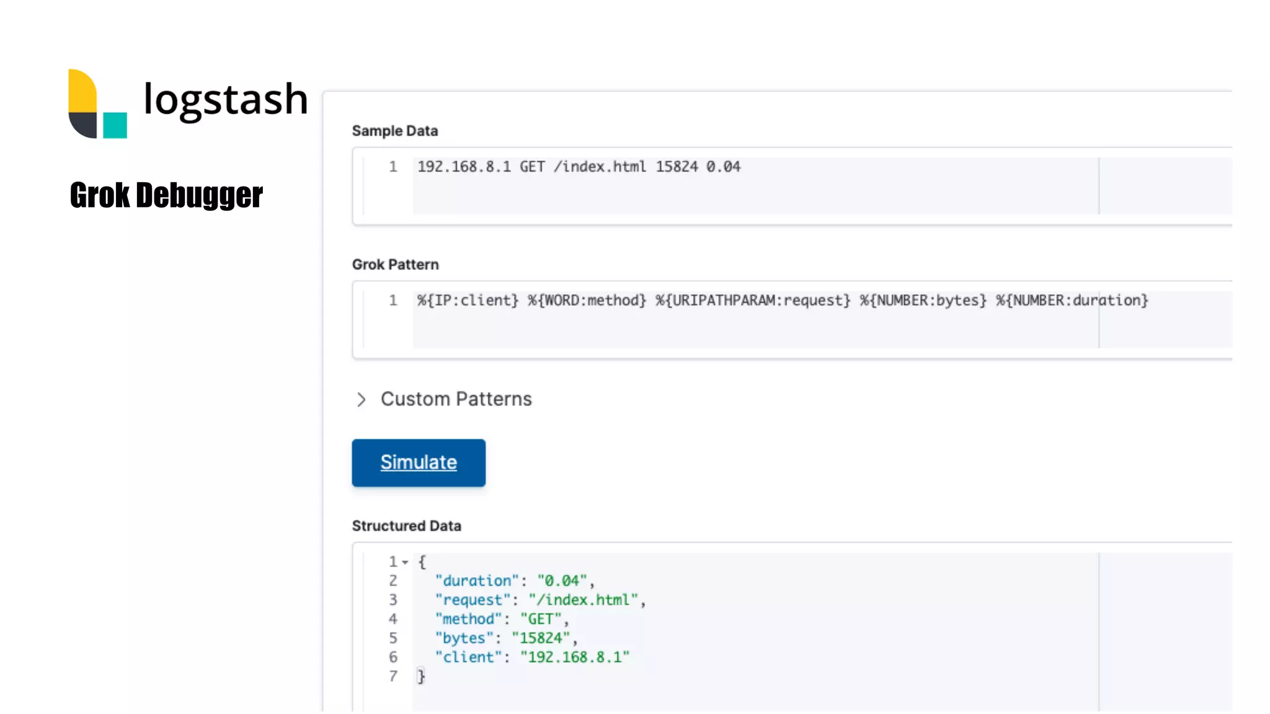Click the "bytes": "15824" line
Viewport: 1270px width, 714px height.
pos(506,638)
